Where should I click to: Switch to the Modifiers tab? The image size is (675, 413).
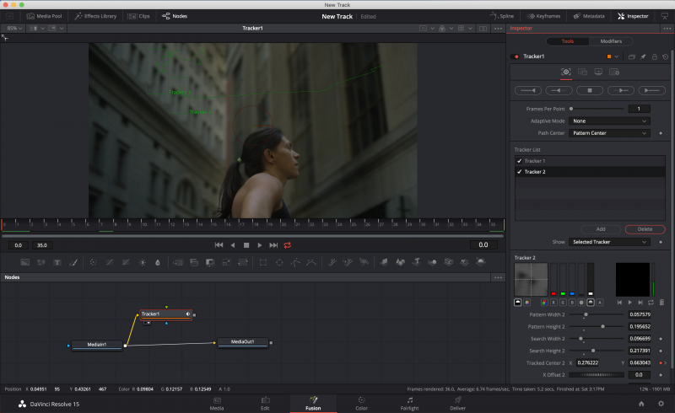[610, 41]
